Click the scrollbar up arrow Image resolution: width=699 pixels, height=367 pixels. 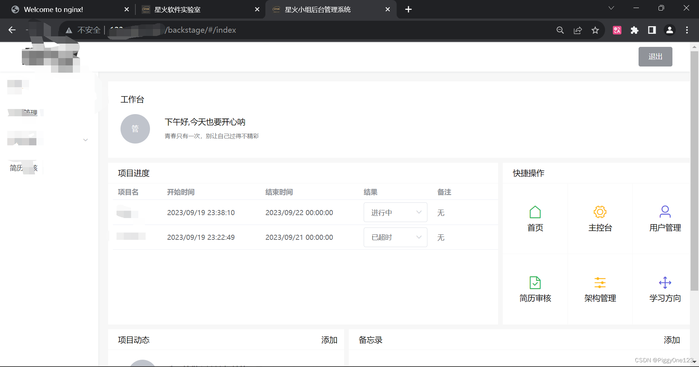694,47
